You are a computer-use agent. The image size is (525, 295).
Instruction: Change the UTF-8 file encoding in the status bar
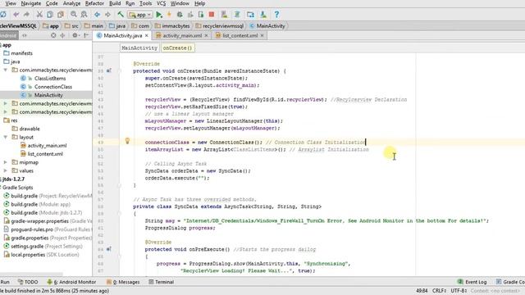459,291
